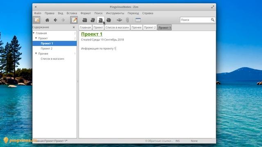Switch to Проект 2 path bar button
The height and width of the screenshot is (147, 262).
click(150, 27)
